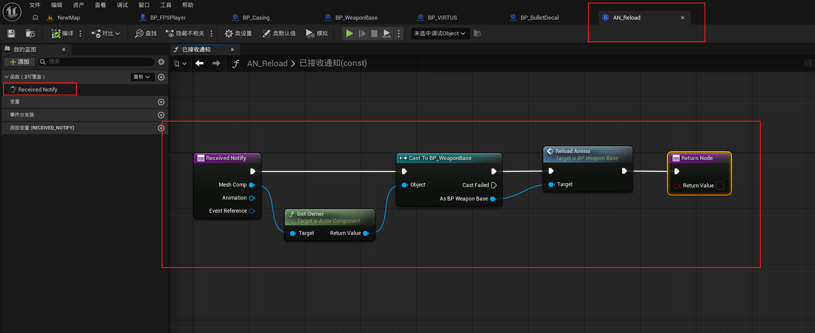Open 类默认值 class defaults
The height and width of the screenshot is (333, 815).
click(x=279, y=34)
